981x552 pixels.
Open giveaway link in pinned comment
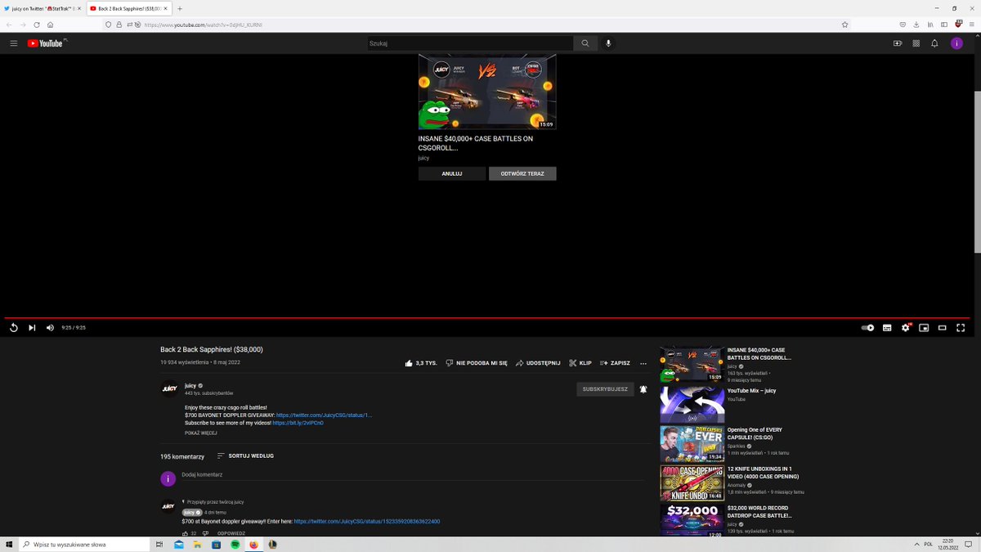click(367, 521)
